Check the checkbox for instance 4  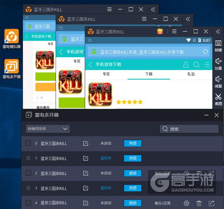(28, 203)
